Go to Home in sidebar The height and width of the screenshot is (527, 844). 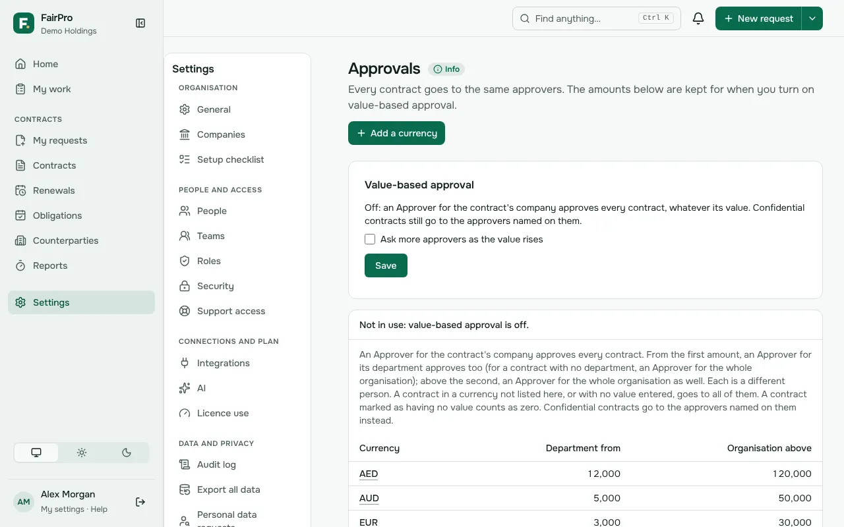(81, 64)
